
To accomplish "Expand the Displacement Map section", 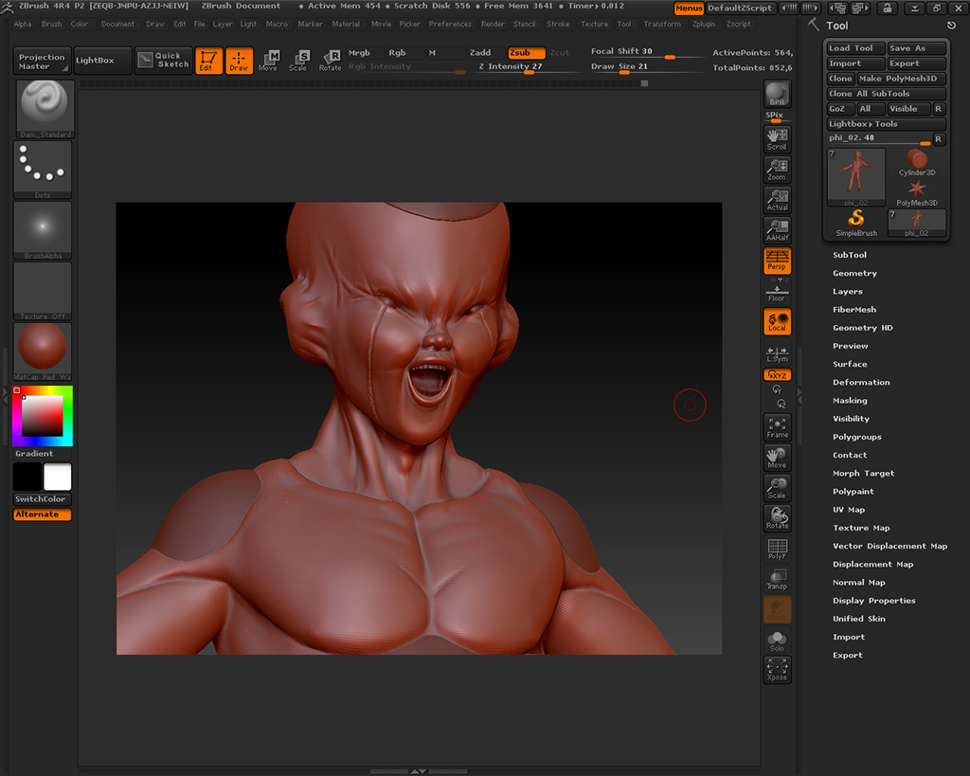I will click(872, 565).
